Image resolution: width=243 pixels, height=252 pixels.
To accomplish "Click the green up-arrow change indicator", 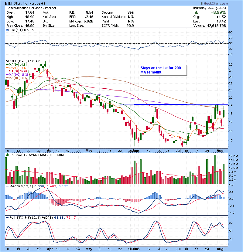I will (196, 12).
